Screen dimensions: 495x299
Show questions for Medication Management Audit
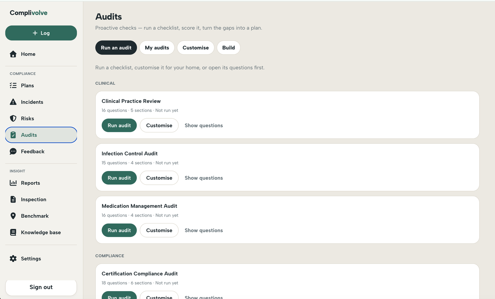(x=204, y=231)
